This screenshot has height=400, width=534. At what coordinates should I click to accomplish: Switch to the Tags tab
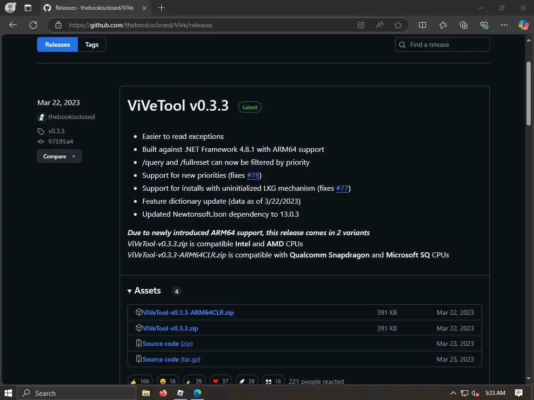tap(92, 44)
